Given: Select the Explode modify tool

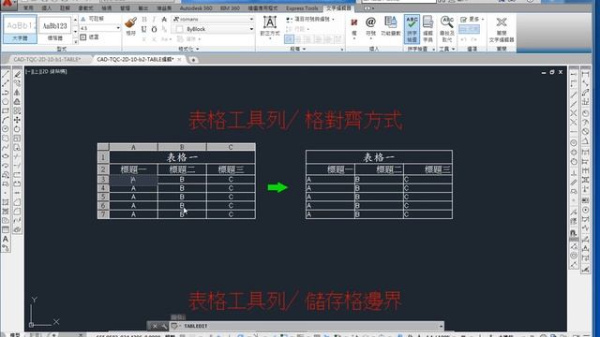Looking at the screenshot, I should click(x=17, y=229).
